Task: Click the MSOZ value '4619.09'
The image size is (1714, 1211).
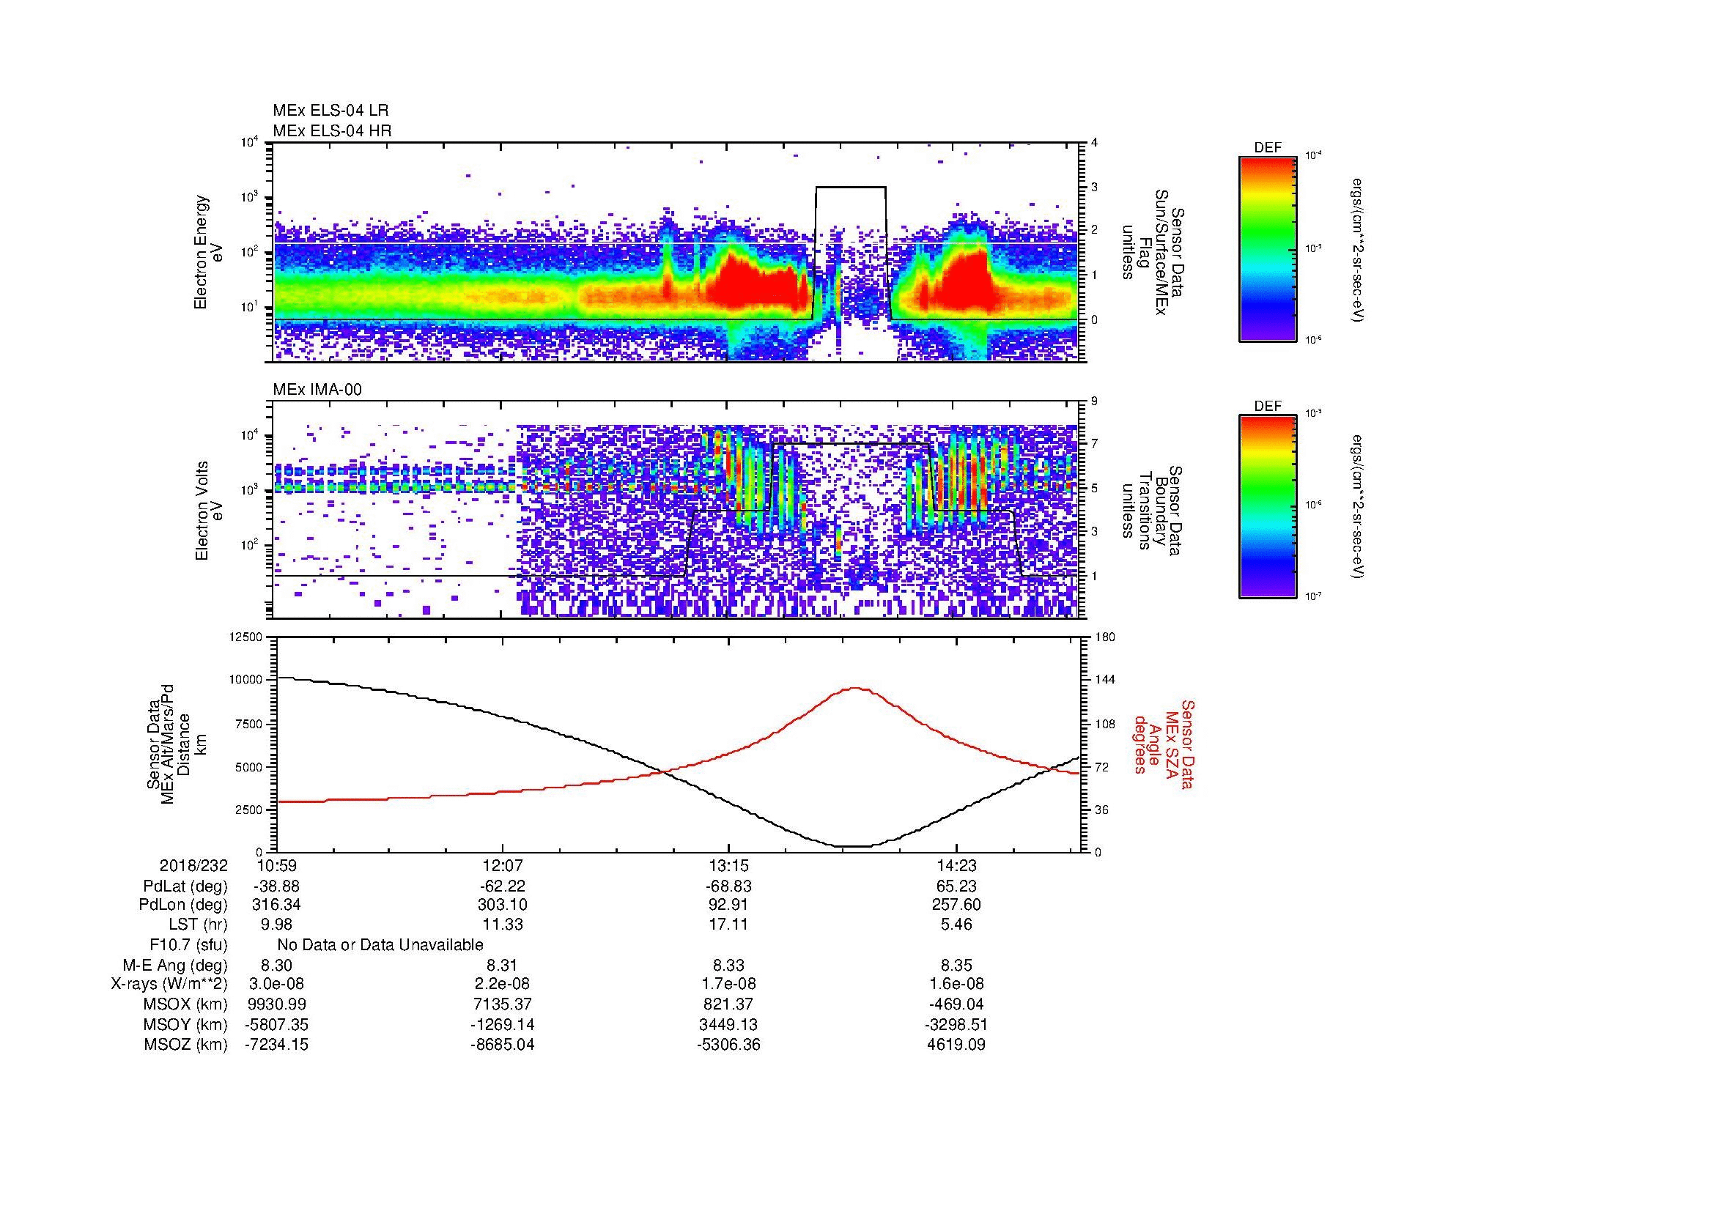Action: click(x=956, y=1045)
